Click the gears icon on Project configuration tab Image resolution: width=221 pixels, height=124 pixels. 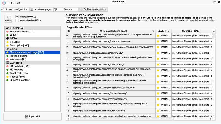pyautogui.click(x=3, y=9)
